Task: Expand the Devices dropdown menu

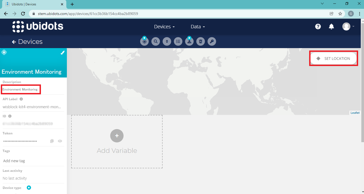Action: tap(164, 27)
